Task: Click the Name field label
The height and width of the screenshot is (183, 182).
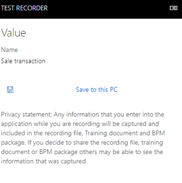Action: (x=9, y=50)
